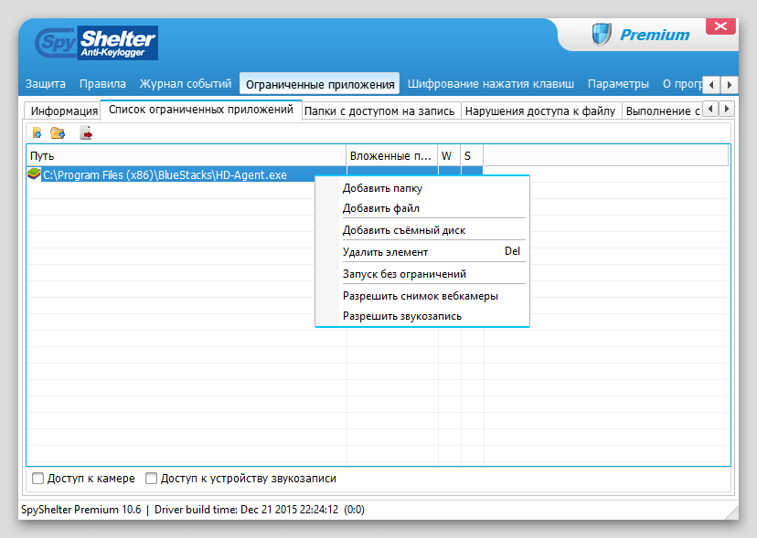Click the add folder toolbar icon
The image size is (757, 538).
[58, 132]
